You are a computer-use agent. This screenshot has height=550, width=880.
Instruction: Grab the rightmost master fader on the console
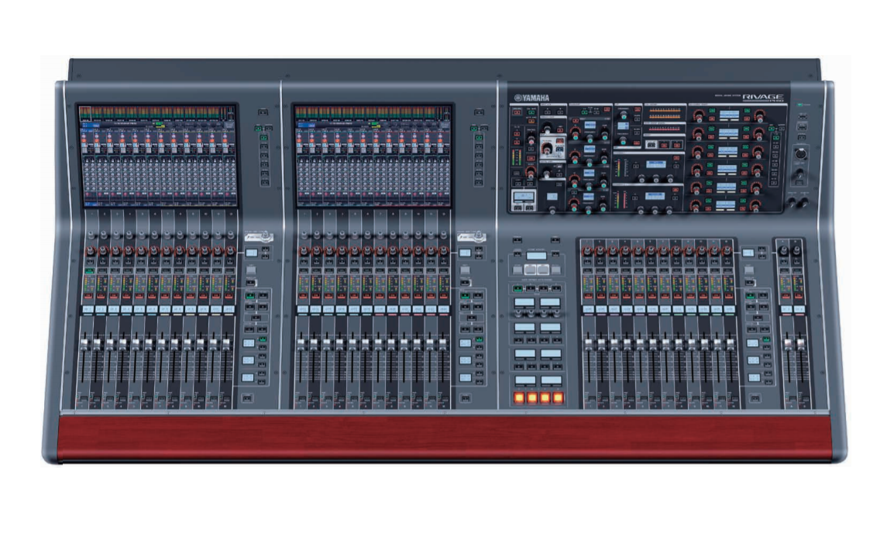point(799,342)
